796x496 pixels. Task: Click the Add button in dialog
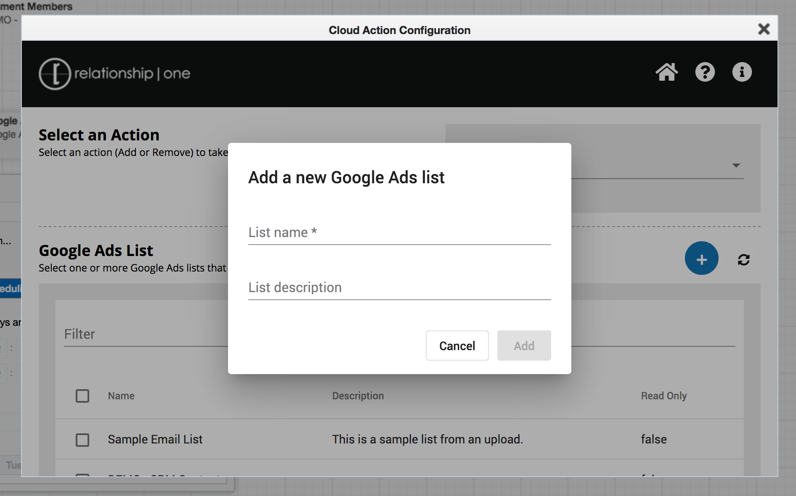point(524,346)
